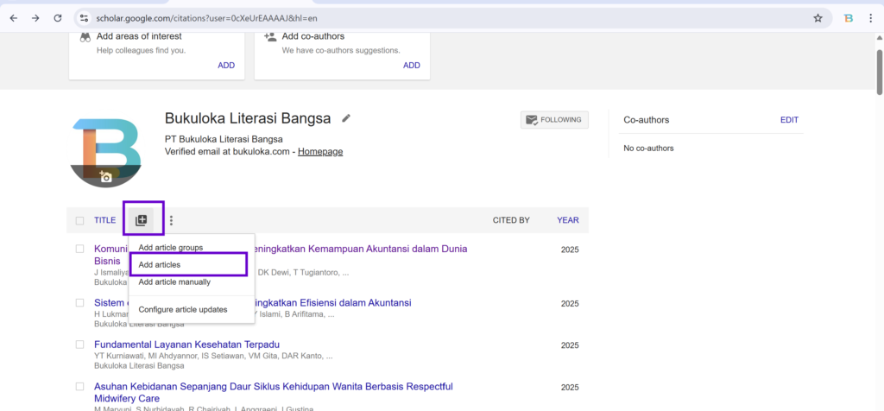The width and height of the screenshot is (884, 411).
Task: Open Configure article updates option
Action: pyautogui.click(x=182, y=309)
